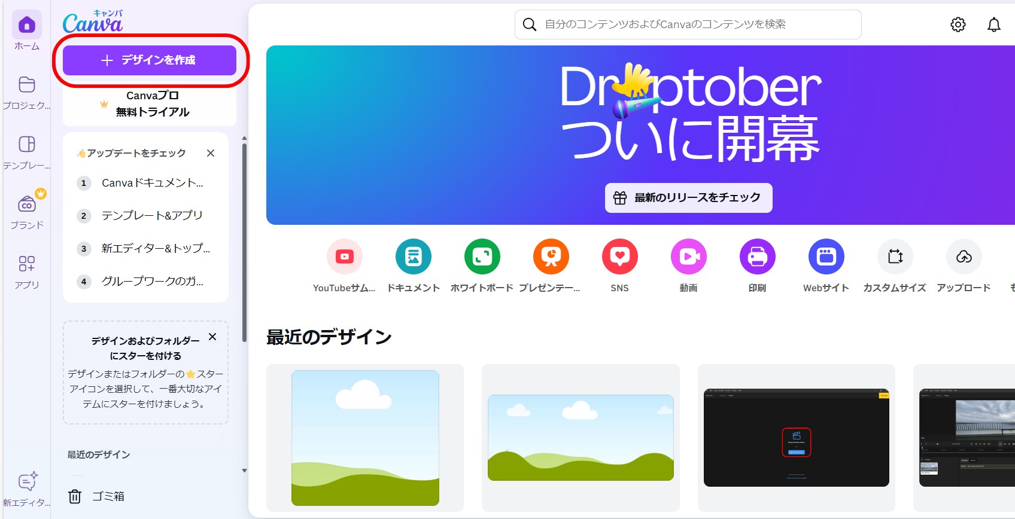1015x519 pixels.
Task: Click the YouTube thumbnail icon
Action: tap(344, 257)
